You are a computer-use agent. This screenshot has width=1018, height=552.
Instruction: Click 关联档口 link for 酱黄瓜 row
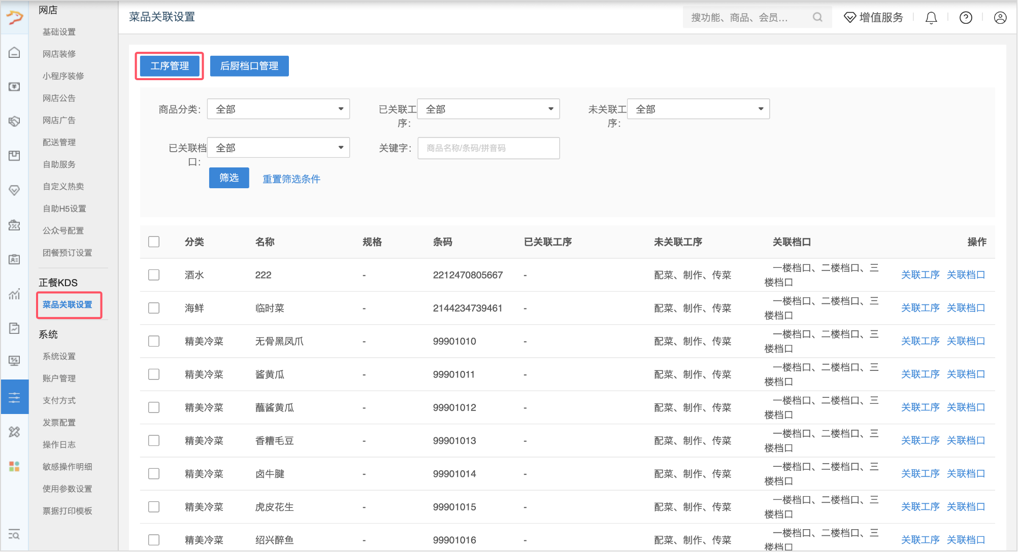click(x=966, y=374)
